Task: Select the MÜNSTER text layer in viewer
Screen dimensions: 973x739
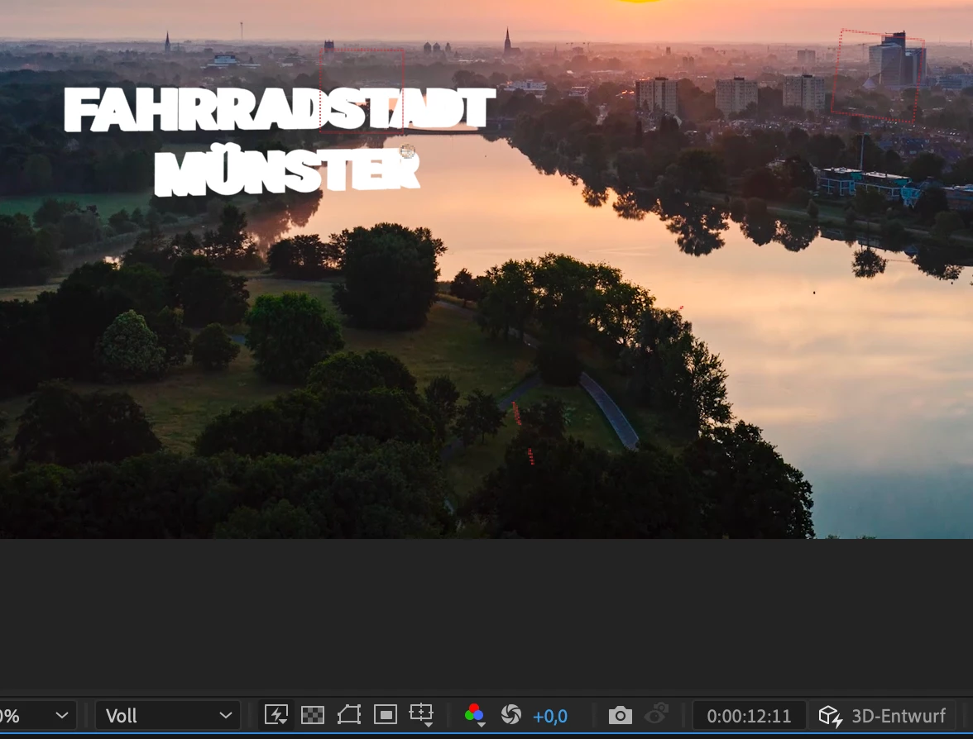Action: click(286, 170)
